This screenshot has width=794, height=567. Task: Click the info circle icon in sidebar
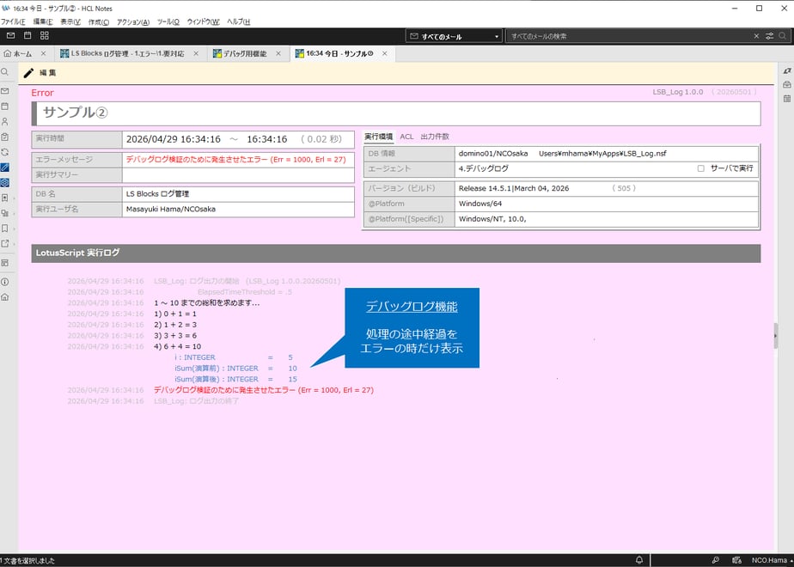point(5,282)
